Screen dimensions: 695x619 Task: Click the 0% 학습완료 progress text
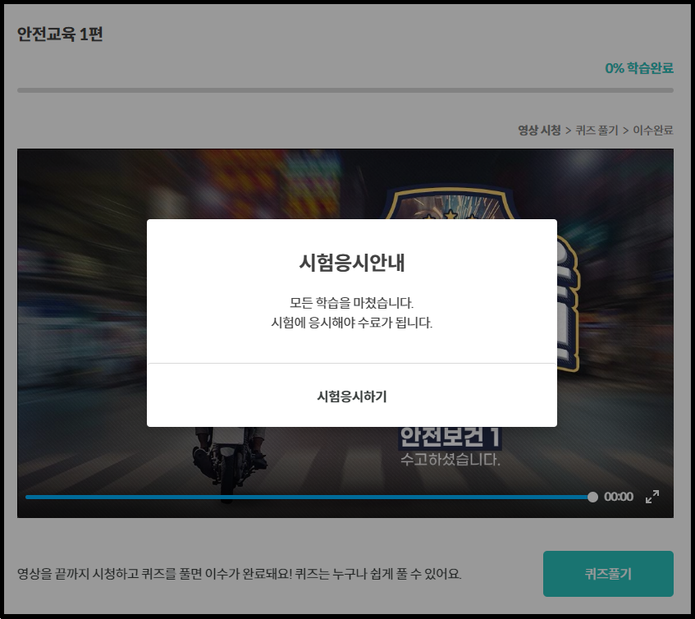[639, 68]
